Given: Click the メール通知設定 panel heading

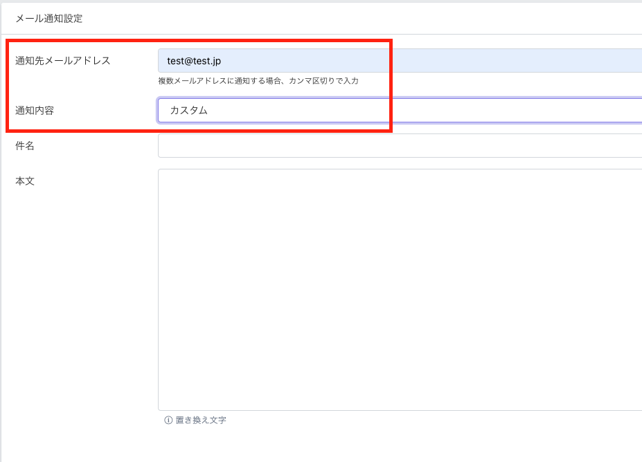Looking at the screenshot, I should click(49, 19).
